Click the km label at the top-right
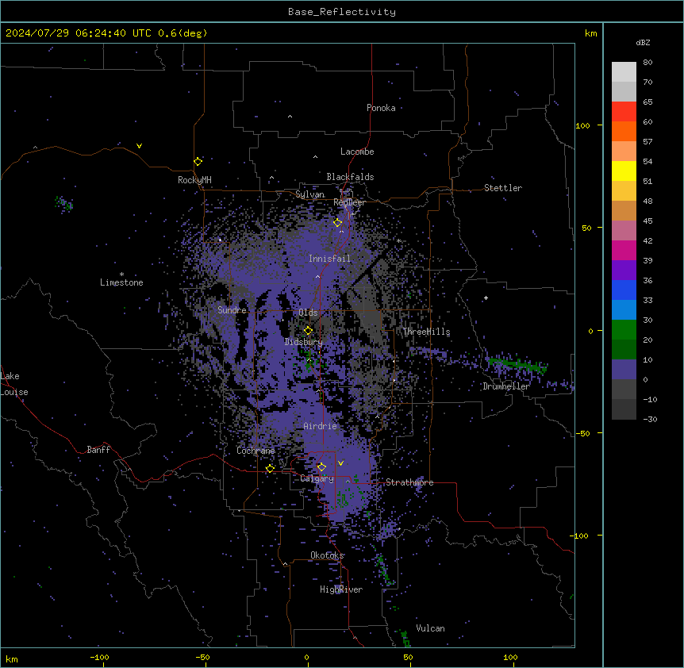This screenshot has height=668, width=684. pyautogui.click(x=591, y=33)
